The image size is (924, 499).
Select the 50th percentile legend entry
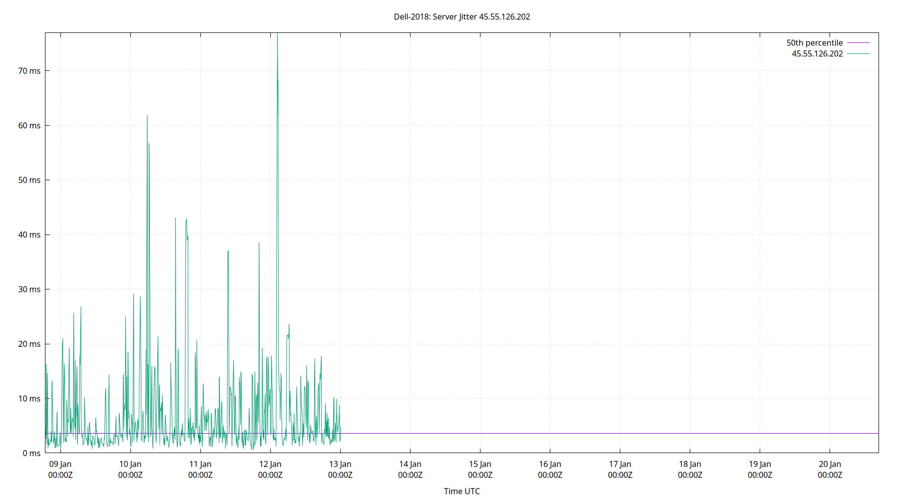pyautogui.click(x=814, y=42)
